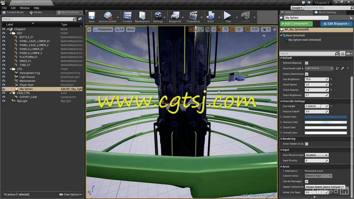This screenshot has width=354, height=199.
Task: Reset Sun Brightness to default arrow
Action: pyautogui.click(x=331, y=79)
